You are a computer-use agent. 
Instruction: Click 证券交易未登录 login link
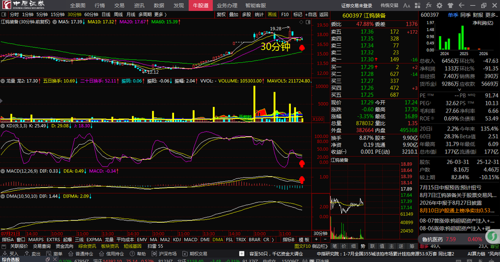click(356, 5)
